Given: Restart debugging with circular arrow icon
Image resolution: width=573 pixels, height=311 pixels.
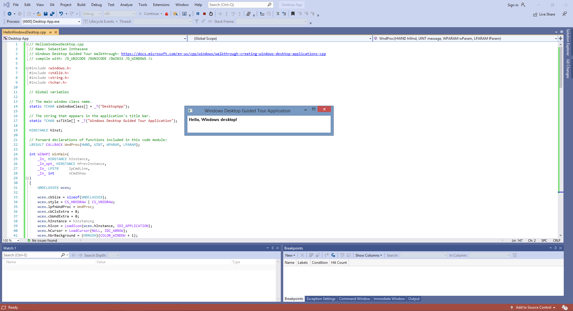Looking at the screenshot, I should [x=211, y=14].
